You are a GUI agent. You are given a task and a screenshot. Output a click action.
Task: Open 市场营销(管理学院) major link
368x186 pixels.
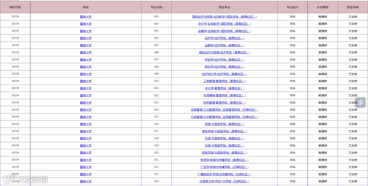[224, 95]
